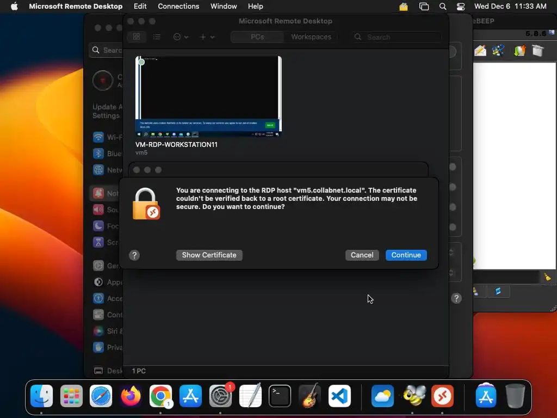Click the certificate padlock icon
Screen dimensions: 557x418
tap(146, 204)
